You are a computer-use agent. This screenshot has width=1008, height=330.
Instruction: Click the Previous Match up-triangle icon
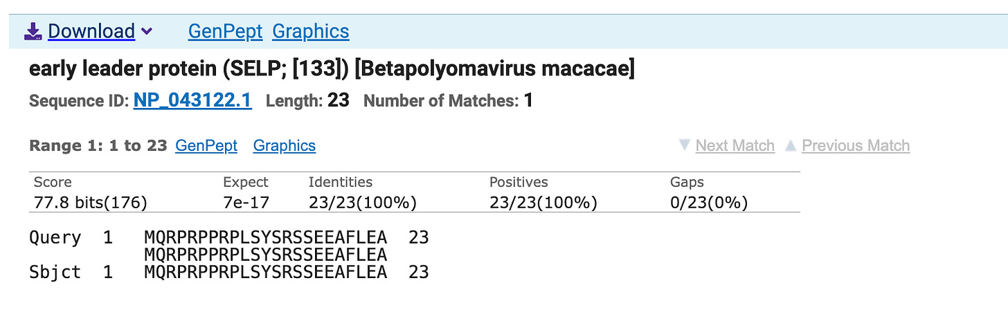(790, 146)
